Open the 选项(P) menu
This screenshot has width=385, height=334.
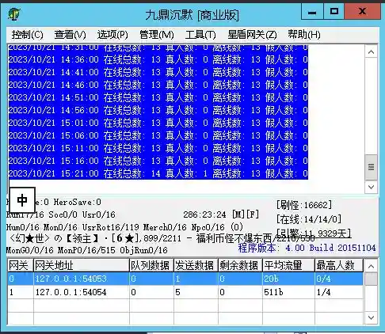112,35
